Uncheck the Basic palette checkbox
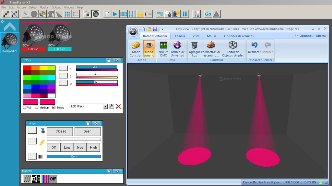Screen dimensions: 332x186 (x=53, y=108)
